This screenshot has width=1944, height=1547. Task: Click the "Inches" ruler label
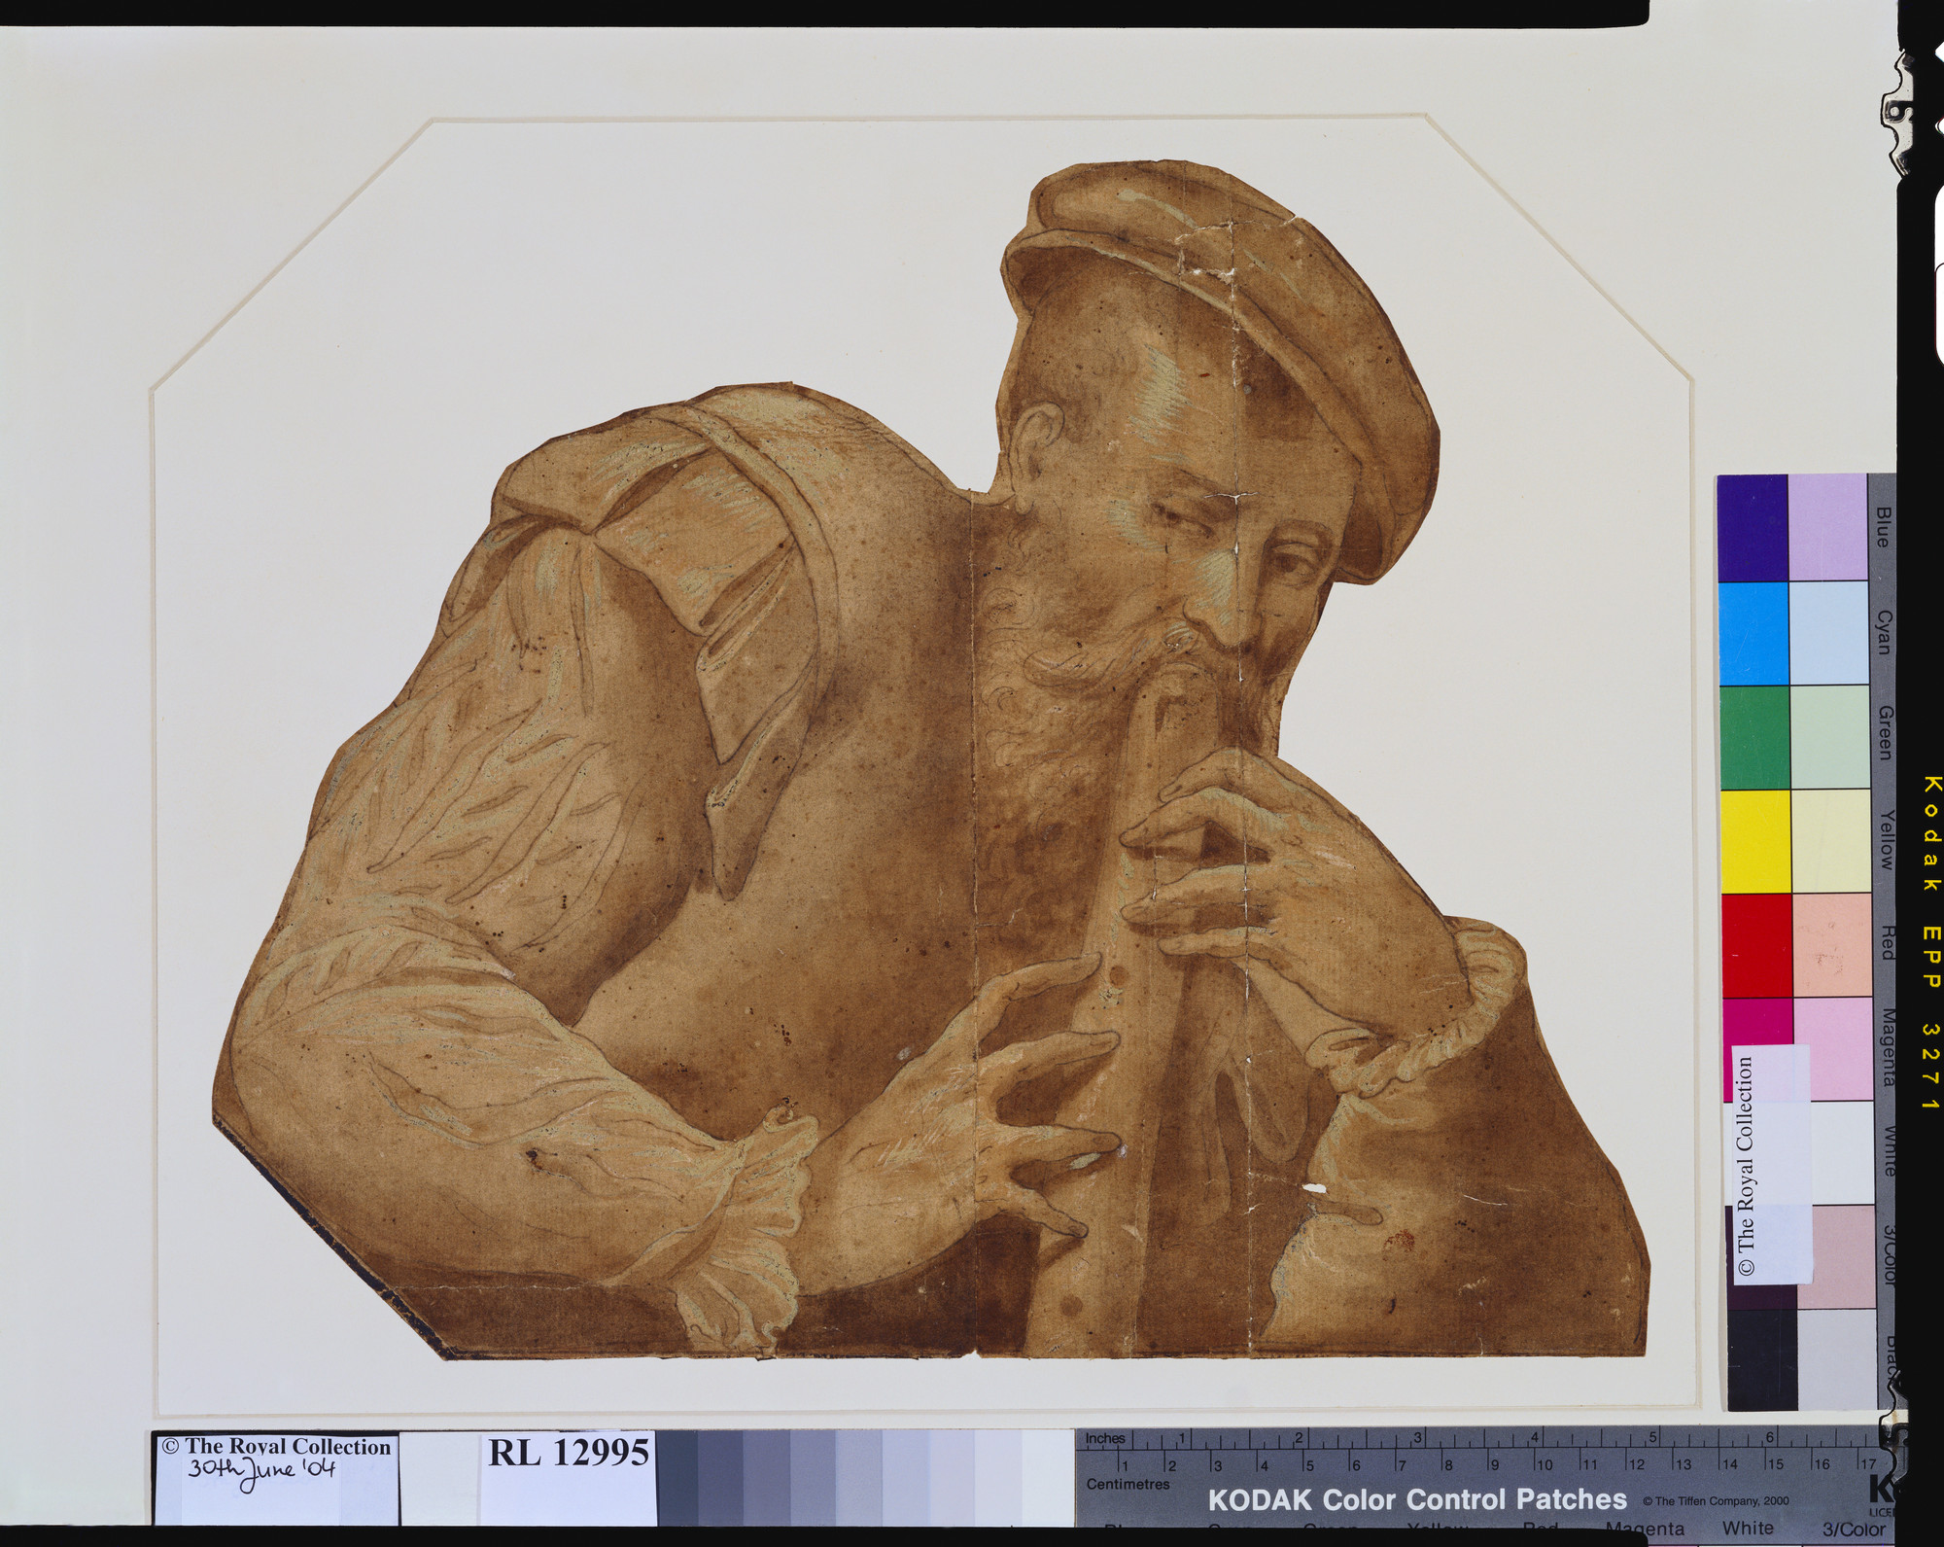pos(1105,1438)
